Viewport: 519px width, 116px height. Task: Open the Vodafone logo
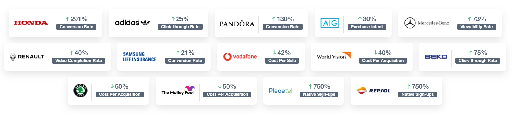click(240, 57)
